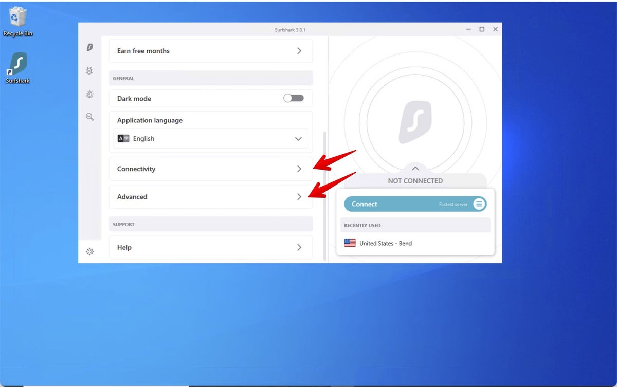Minimize the Surfshark window

[468, 29]
